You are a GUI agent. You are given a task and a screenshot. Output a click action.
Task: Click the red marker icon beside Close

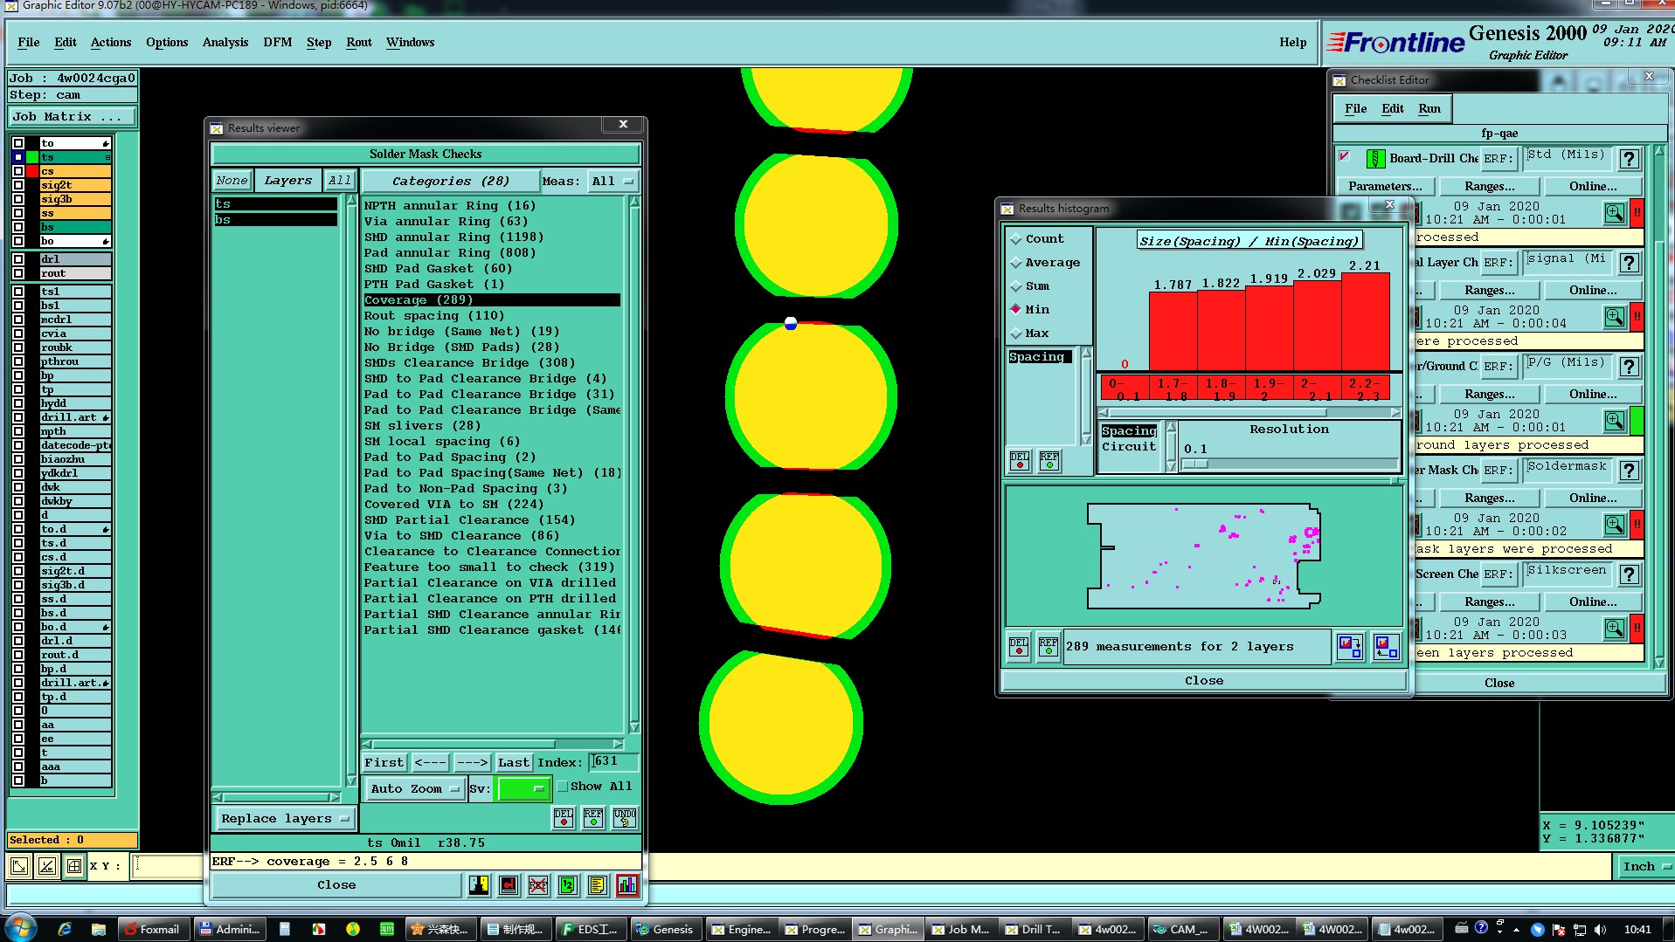point(509,885)
